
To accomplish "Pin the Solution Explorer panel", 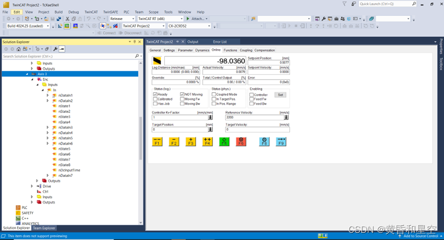I will (134, 42).
